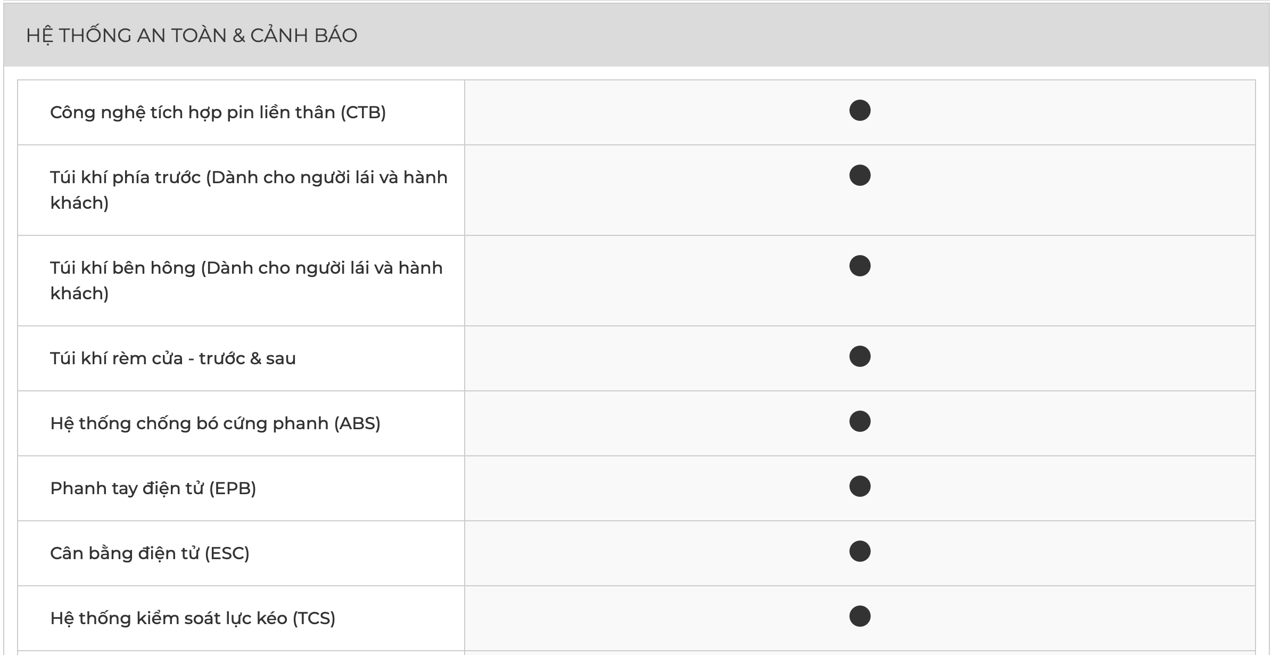The height and width of the screenshot is (655, 1272).
Task: Click the front airbag availability dot
Action: [x=860, y=176]
